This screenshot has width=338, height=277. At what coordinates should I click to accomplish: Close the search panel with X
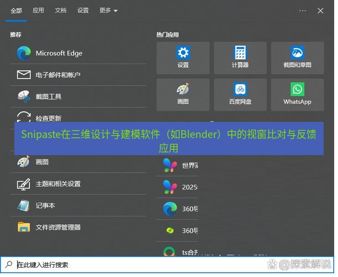[x=320, y=11]
